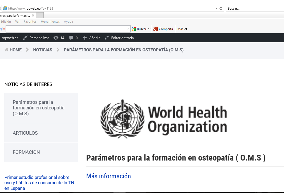
Task: Click the Google toolbar Buscar button
Action: pos(139,29)
